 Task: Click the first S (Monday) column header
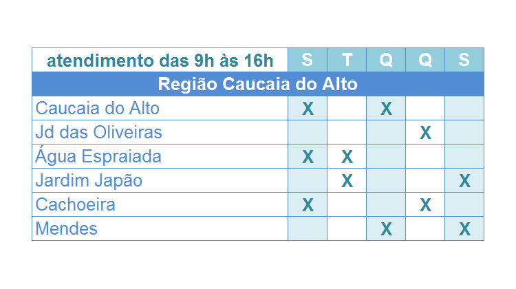point(308,60)
